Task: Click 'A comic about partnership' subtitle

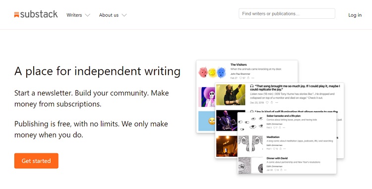Action: pos(293,162)
